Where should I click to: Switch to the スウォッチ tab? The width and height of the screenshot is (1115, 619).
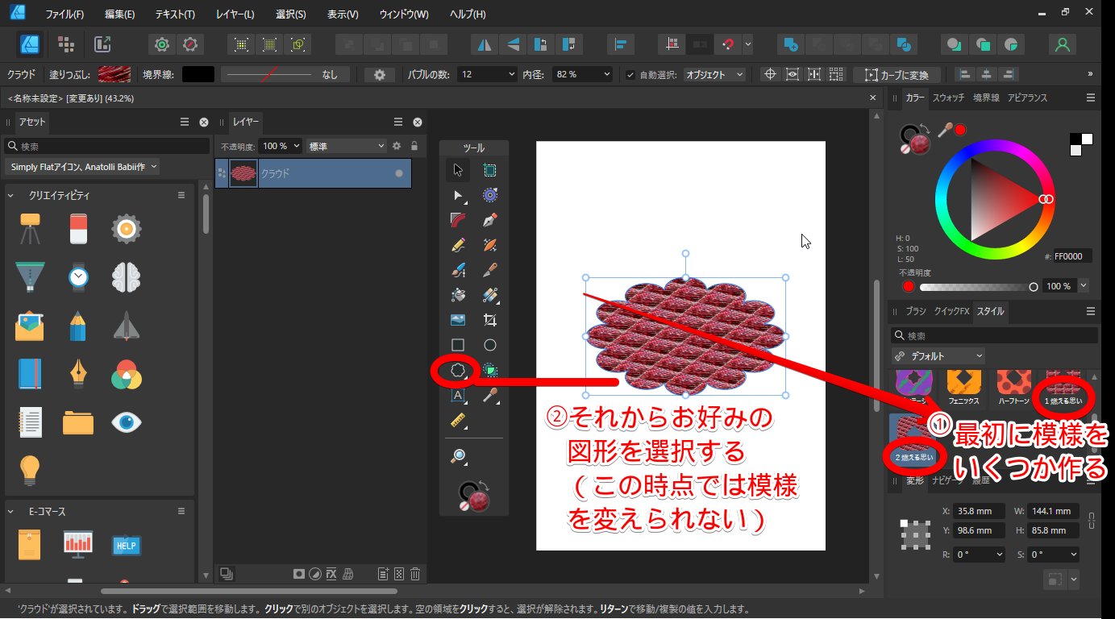point(948,98)
